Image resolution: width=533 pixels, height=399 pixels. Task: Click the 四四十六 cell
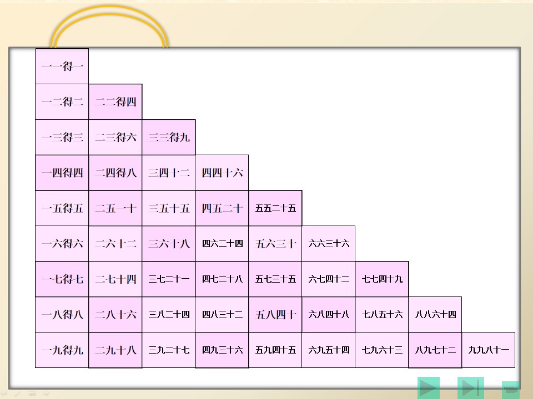(x=222, y=173)
